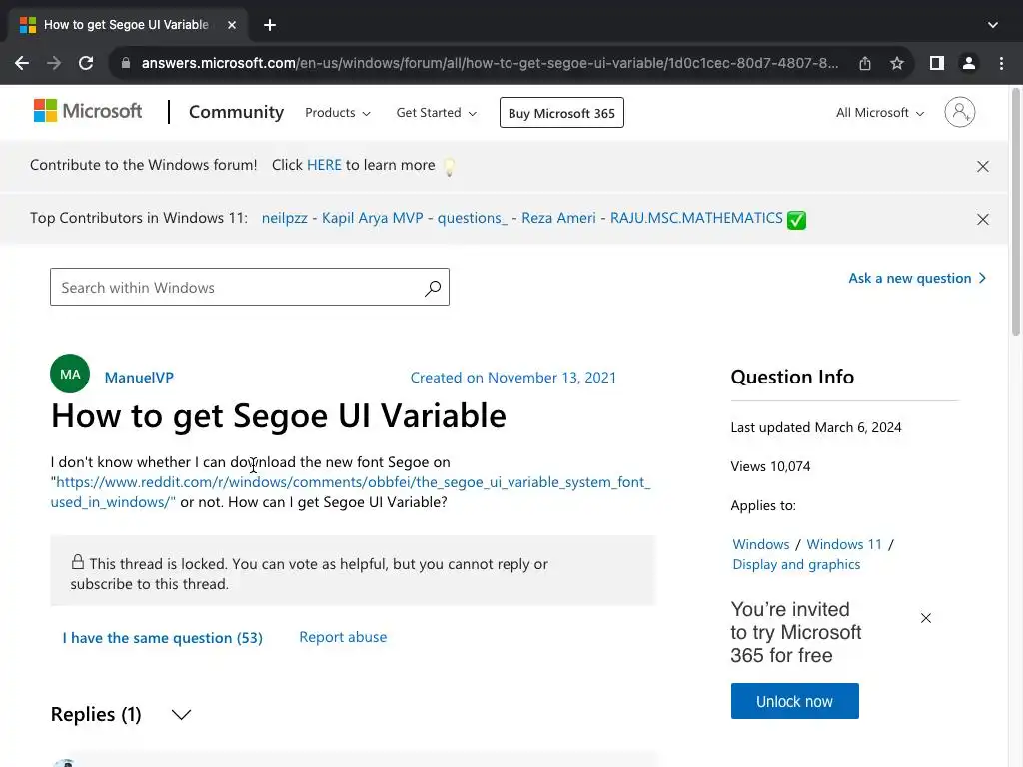Open the All Microsoft dropdown

880,113
